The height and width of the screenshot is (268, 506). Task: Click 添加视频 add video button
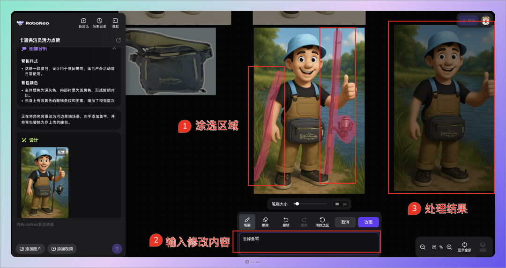click(62, 249)
